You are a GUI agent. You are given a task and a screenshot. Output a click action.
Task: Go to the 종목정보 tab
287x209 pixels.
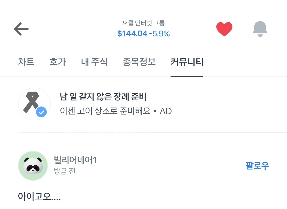pos(139,62)
